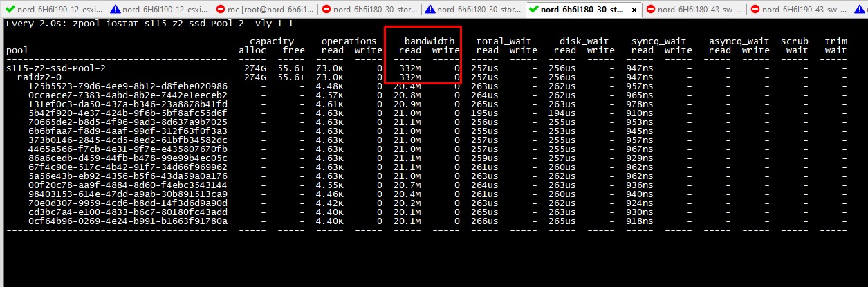
Task: Select disk 00f20c78-aa9f-4884-8d60-f4ebc3543144
Action: click(127, 185)
